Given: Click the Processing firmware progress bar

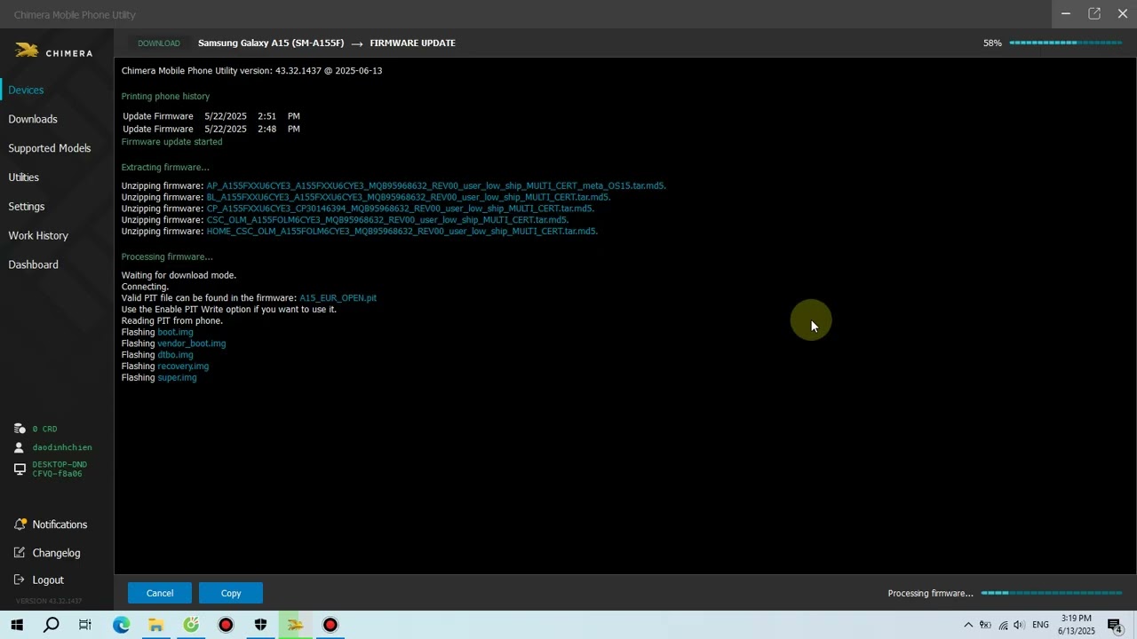Looking at the screenshot, I should coord(1052,593).
